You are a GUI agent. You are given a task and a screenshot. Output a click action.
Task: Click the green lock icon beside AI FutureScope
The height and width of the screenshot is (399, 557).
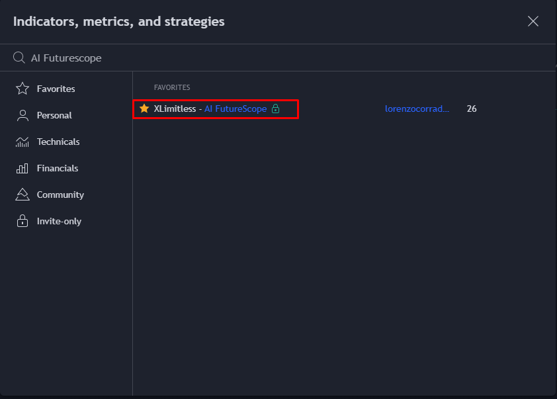point(276,109)
